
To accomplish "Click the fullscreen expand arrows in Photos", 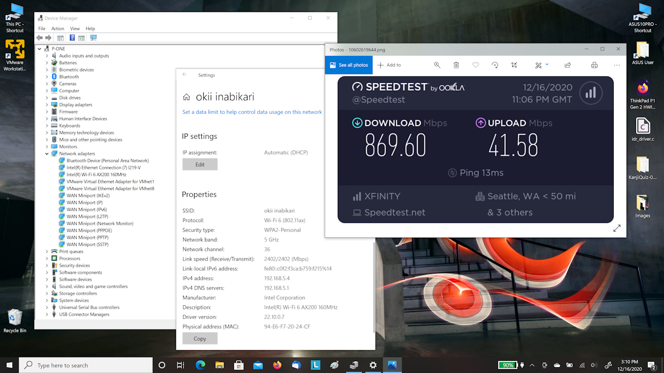I will click(x=617, y=228).
